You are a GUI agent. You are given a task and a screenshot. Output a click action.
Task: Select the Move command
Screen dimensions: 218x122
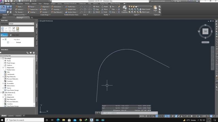tap(96, 6)
